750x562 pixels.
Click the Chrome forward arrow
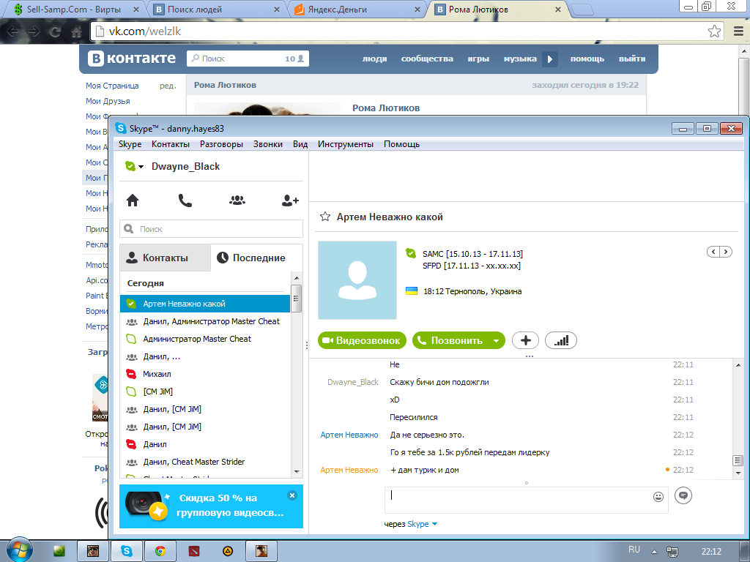(34, 31)
